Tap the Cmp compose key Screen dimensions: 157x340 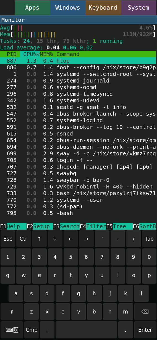(32, 330)
